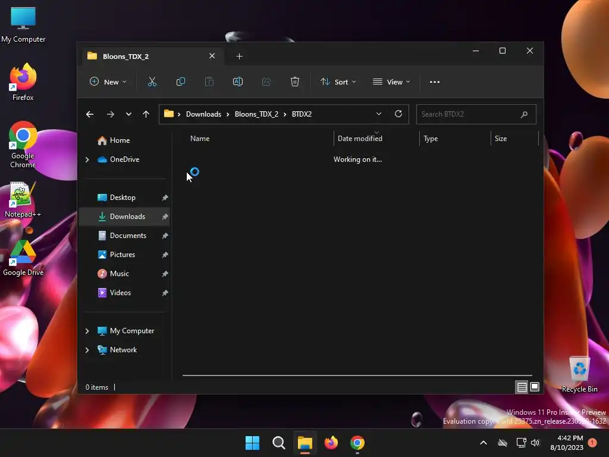Go forward with the right arrow
The image size is (609, 457).
(x=110, y=114)
